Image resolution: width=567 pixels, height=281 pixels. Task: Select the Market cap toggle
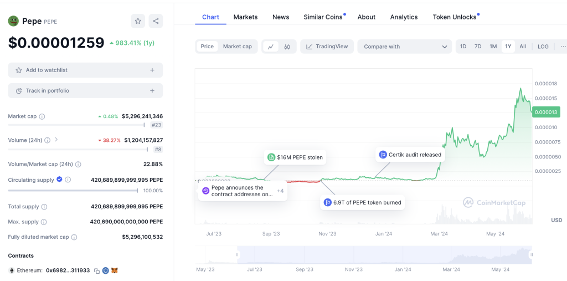coord(237,47)
